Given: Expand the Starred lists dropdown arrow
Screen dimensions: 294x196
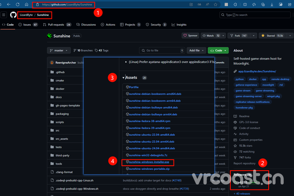Looking at the screenshot, I should 290,36.
